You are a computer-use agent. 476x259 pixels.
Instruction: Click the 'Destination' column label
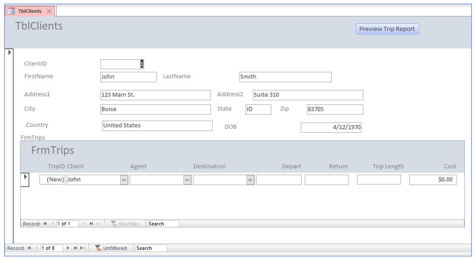tap(209, 166)
